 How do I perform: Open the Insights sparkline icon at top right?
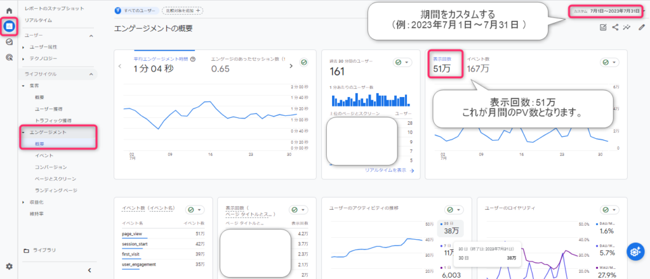tap(627, 28)
